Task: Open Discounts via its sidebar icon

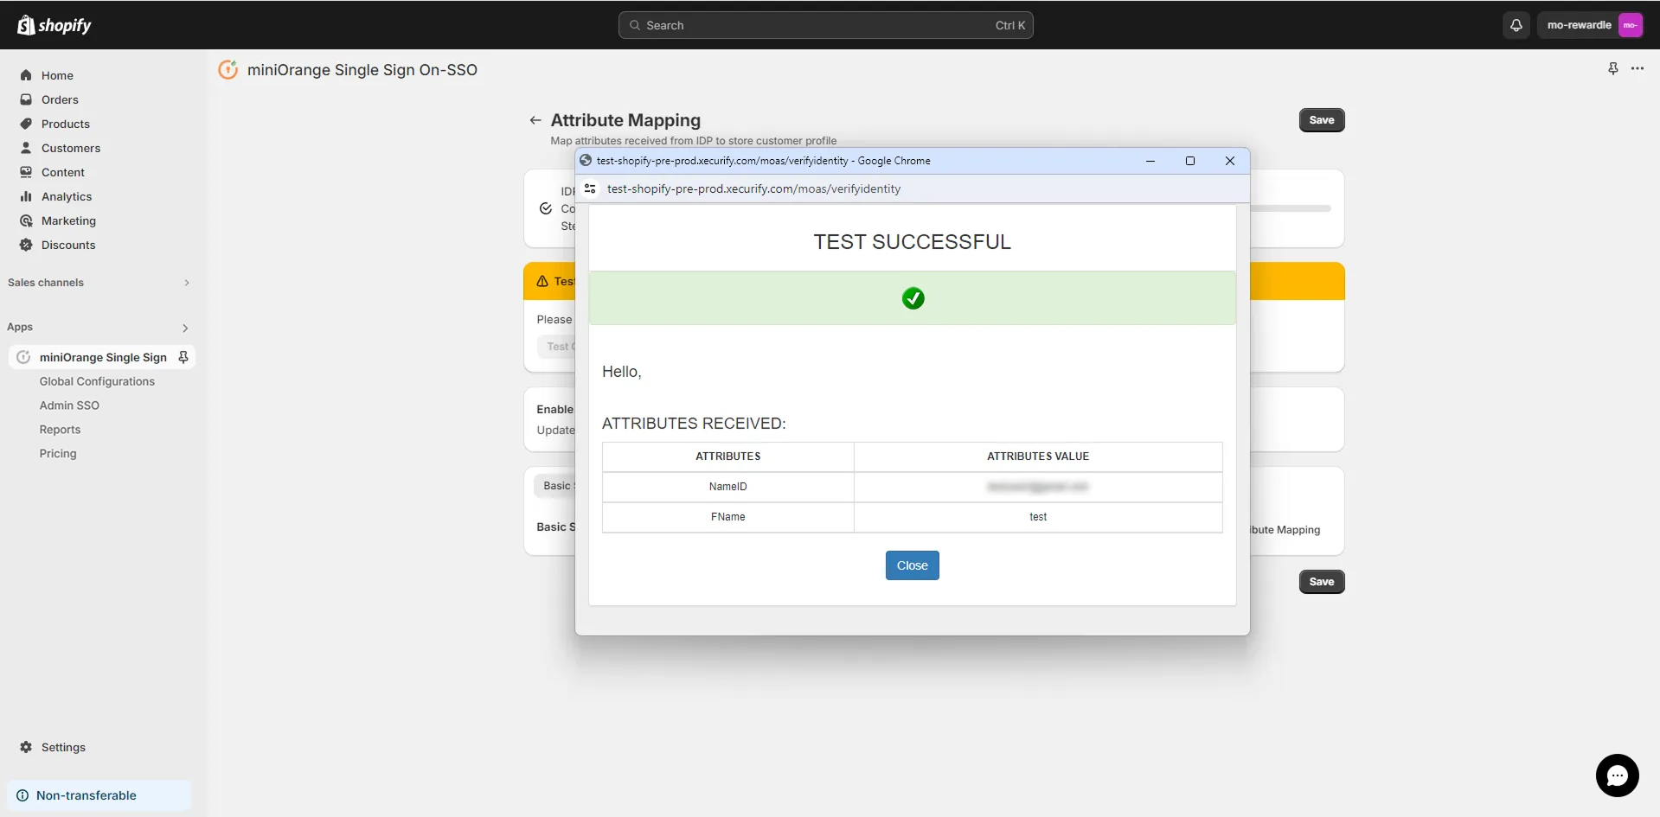Action: [x=26, y=245]
